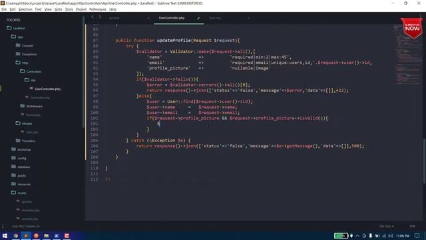This screenshot has width=426, height=240.
Task: Open the Preferences menu
Action: pyautogui.click(x=98, y=9)
